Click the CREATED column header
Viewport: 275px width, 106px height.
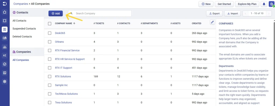click(x=196, y=23)
